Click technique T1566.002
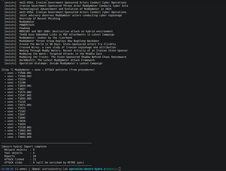 pyautogui.click(x=25, y=76)
